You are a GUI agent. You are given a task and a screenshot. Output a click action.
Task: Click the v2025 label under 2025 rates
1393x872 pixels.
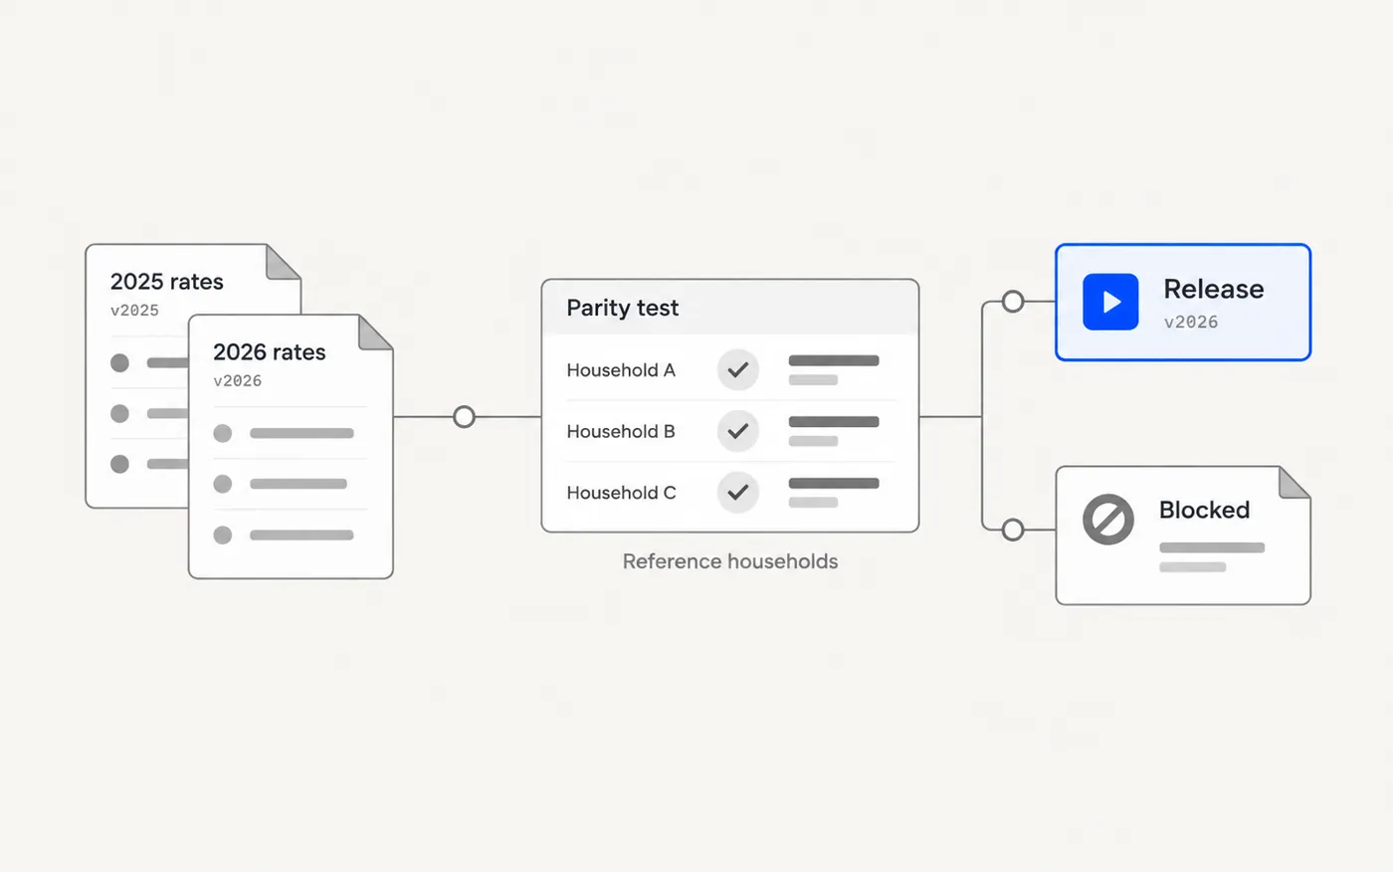[x=134, y=310]
